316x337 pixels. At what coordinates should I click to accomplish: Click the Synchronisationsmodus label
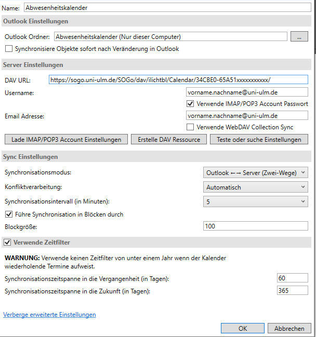[x=38, y=172]
